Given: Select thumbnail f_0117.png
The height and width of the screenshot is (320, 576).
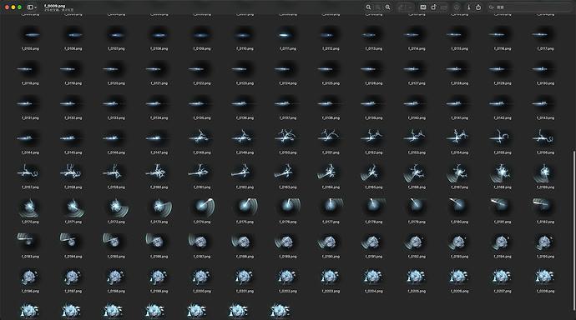Looking at the screenshot, I should point(545,35).
